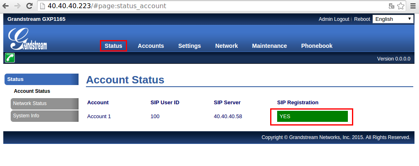
Task: Click SIP User ID value 100
Action: pos(155,117)
